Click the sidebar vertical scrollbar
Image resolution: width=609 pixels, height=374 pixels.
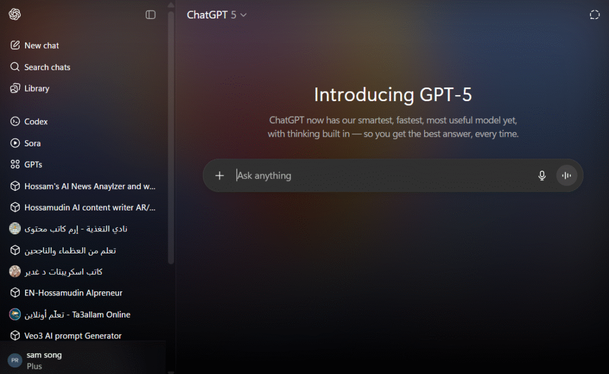click(171, 138)
